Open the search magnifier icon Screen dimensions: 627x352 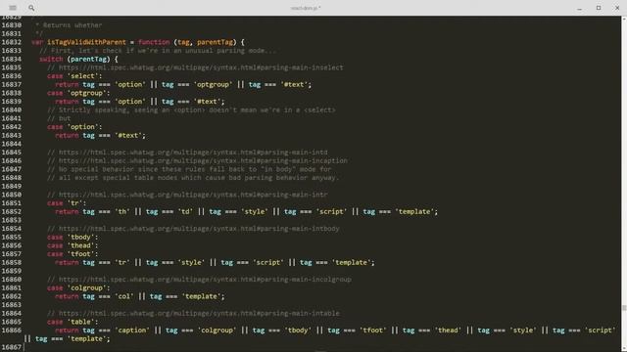[31, 8]
